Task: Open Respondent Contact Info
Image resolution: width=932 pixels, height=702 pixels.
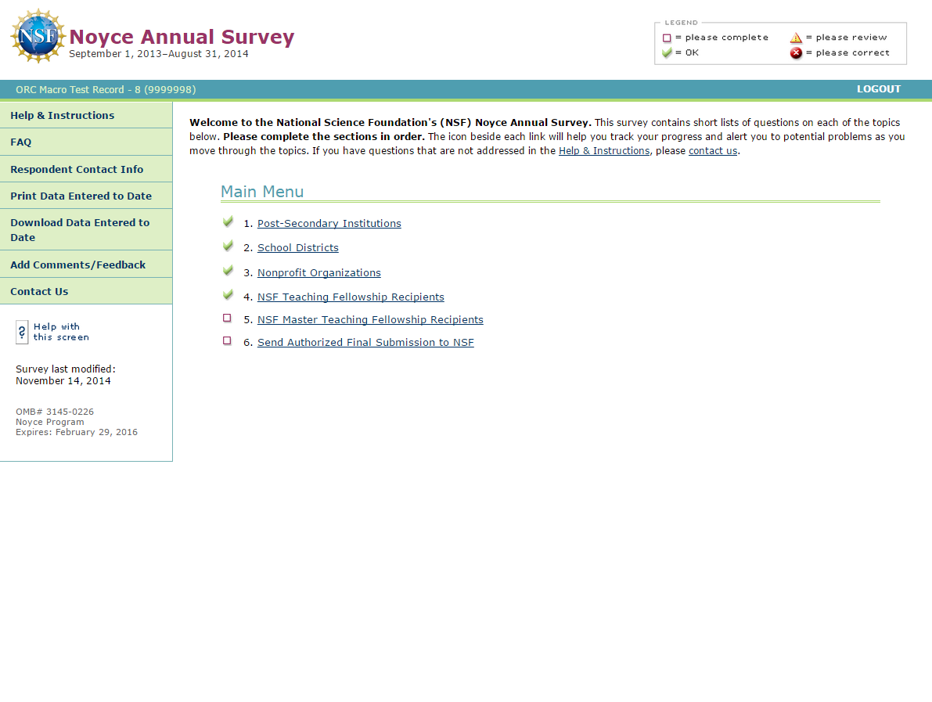Action: (x=86, y=169)
